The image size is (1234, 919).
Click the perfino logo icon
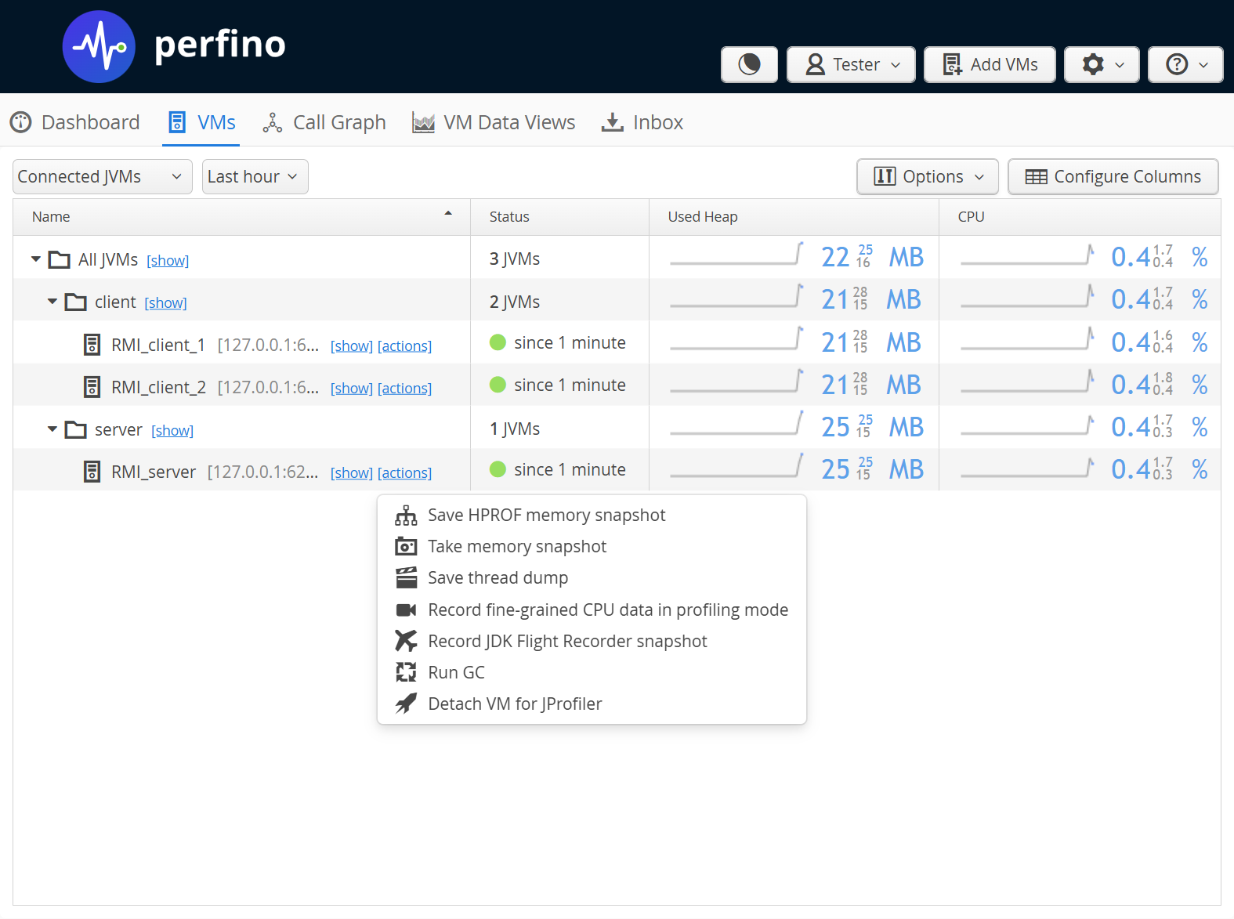99,47
